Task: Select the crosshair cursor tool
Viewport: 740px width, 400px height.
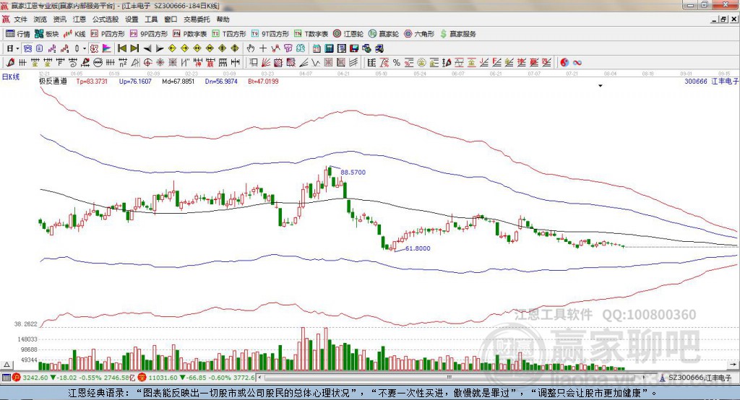Action: click(263, 48)
